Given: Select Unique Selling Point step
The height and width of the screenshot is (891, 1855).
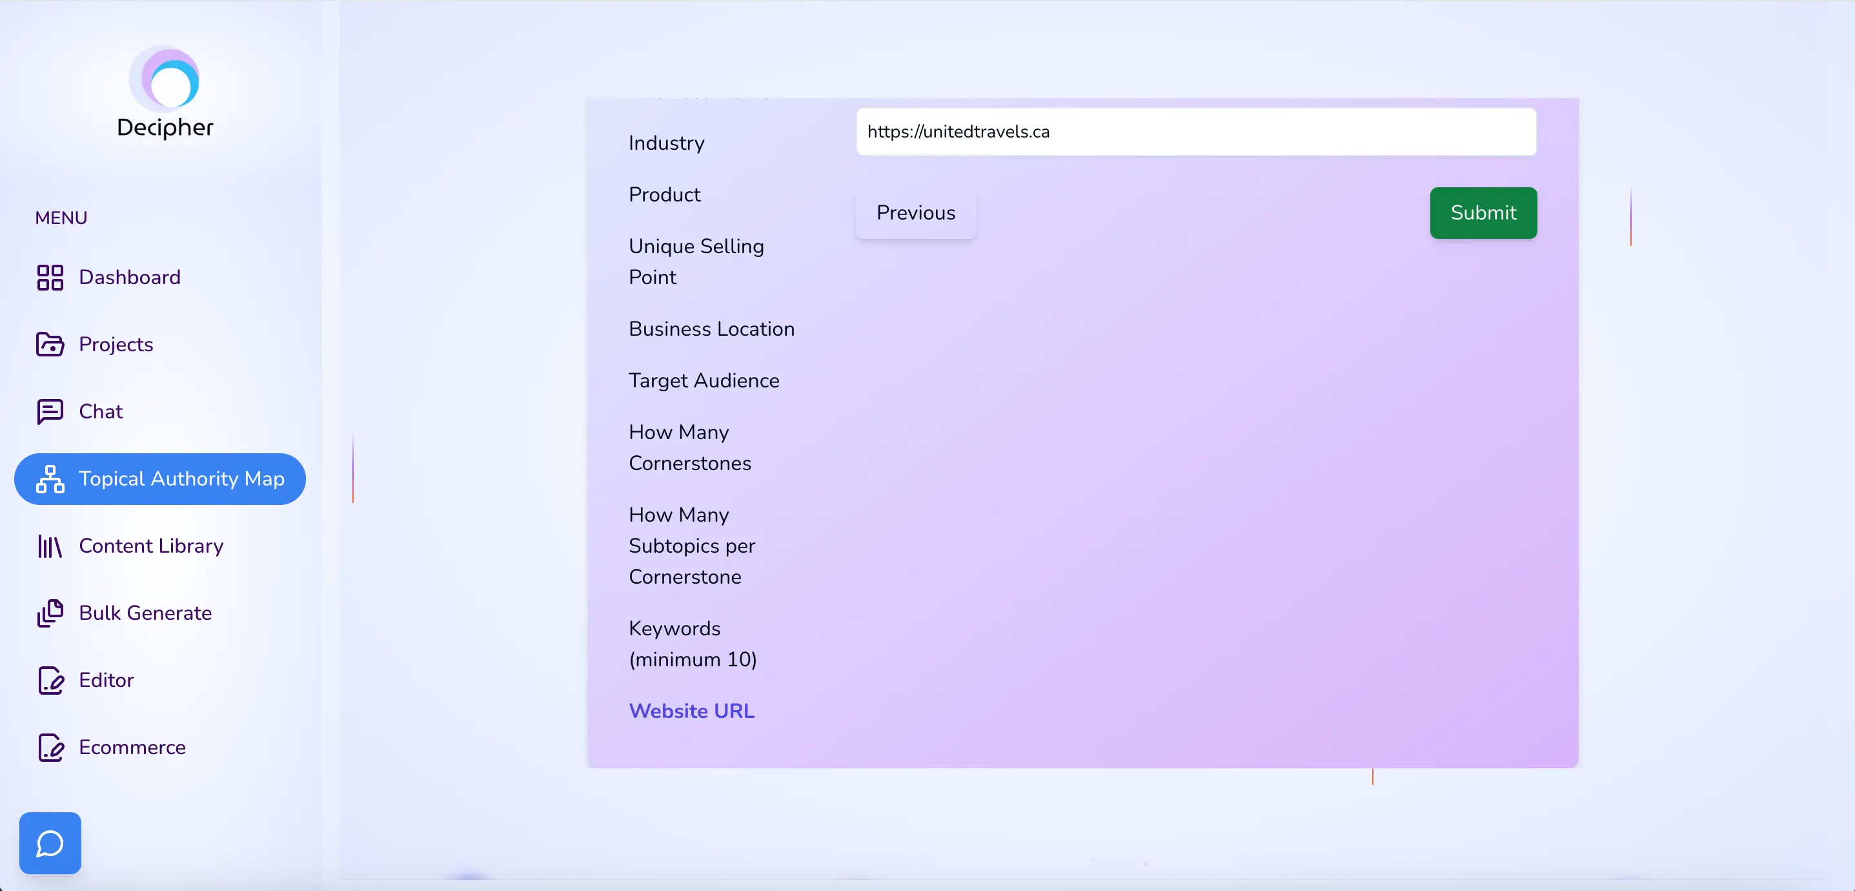Looking at the screenshot, I should click(x=696, y=261).
